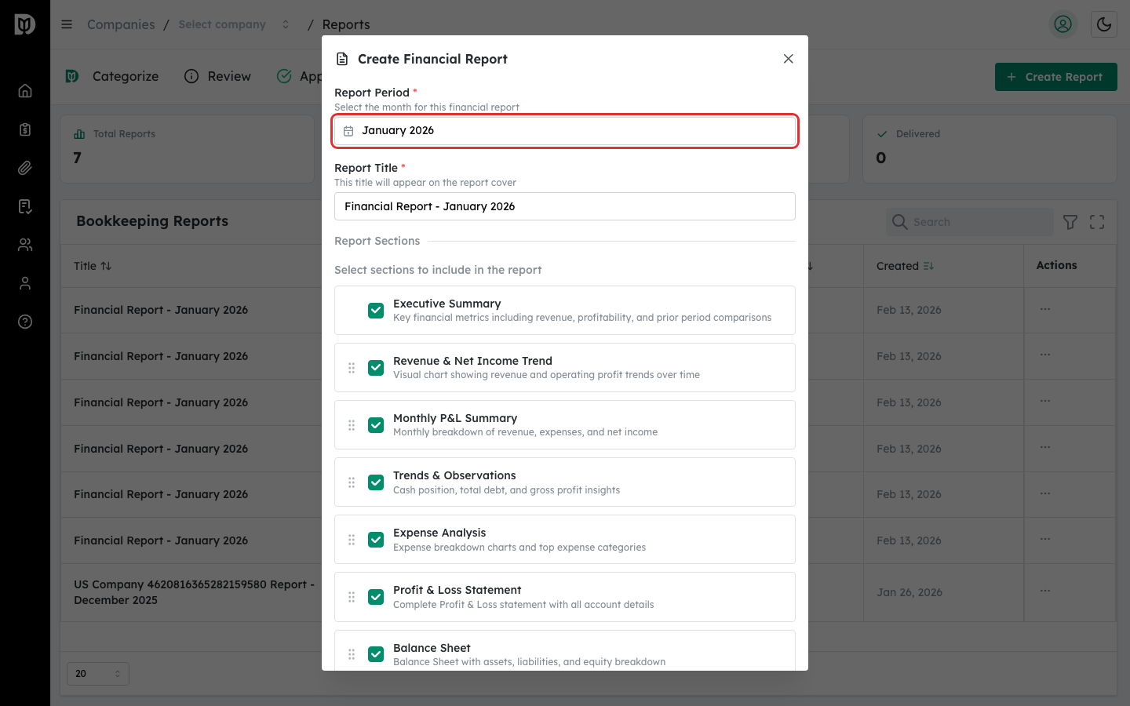Toggle dark mode with the moon icon
The image size is (1130, 706).
tap(1104, 24)
